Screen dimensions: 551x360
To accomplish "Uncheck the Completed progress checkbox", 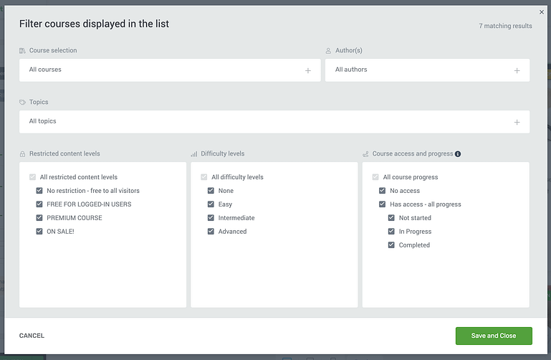I will pyautogui.click(x=391, y=245).
